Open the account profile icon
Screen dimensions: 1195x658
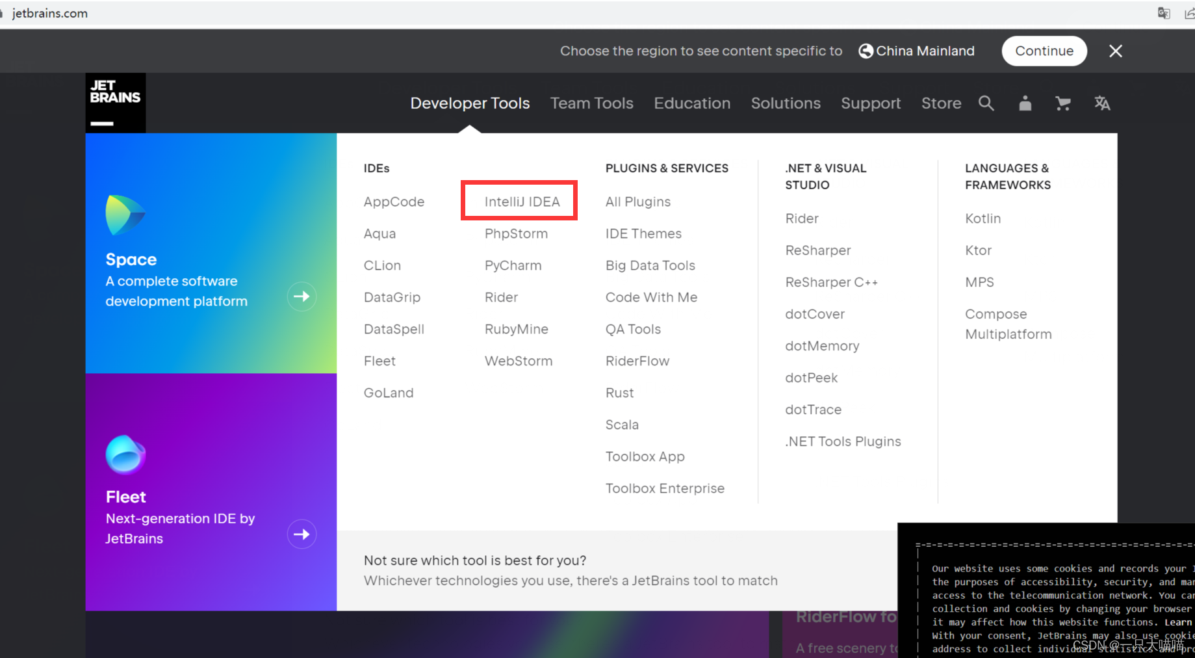click(1025, 103)
